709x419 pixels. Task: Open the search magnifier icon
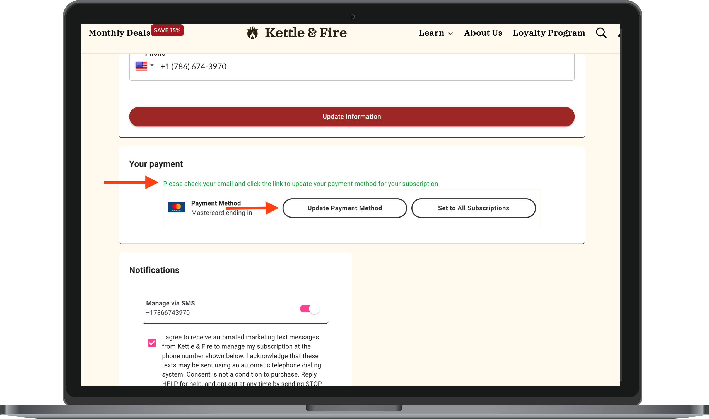601,33
